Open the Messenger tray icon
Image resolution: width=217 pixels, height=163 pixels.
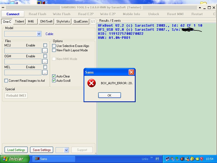(187, 159)
